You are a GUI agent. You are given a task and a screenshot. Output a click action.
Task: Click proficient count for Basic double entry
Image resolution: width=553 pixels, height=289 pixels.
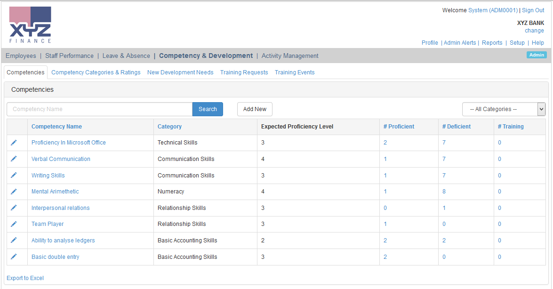pyautogui.click(x=385, y=257)
